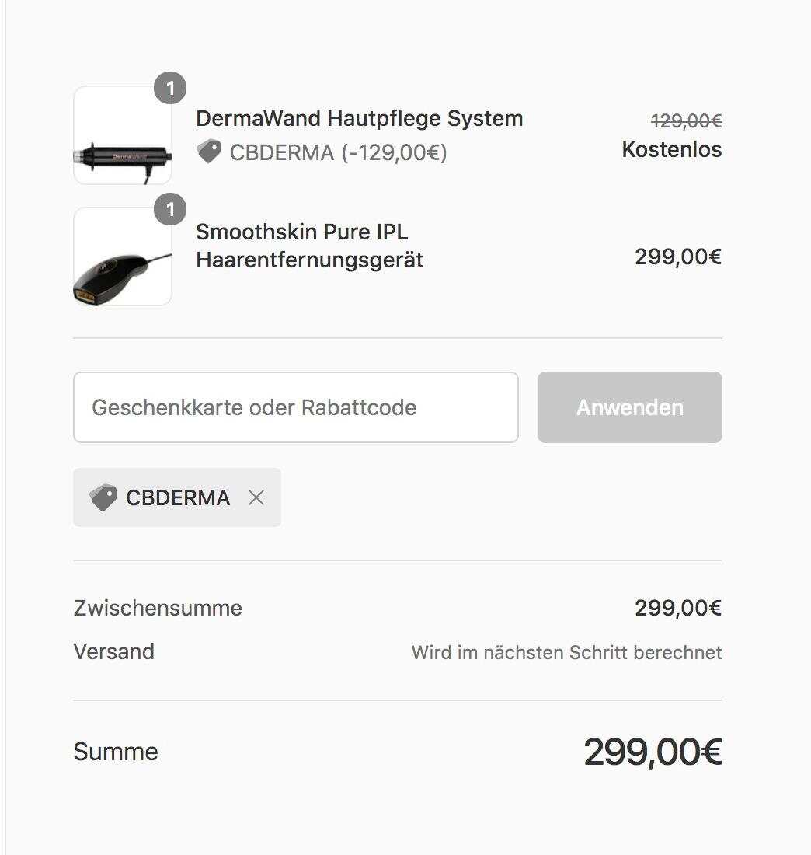
Task: Click the Zwischensumme label
Action: [158, 608]
